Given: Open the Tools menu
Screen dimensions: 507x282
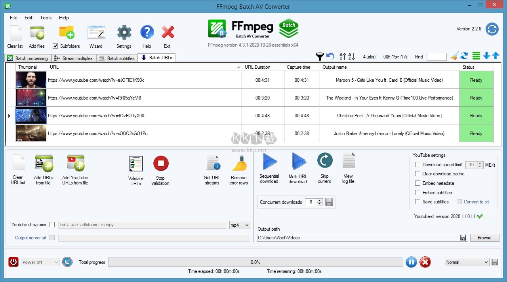Looking at the screenshot, I should click(46, 17).
